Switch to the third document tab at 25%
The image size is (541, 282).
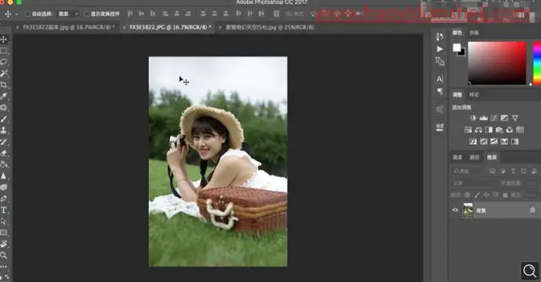[x=269, y=28]
